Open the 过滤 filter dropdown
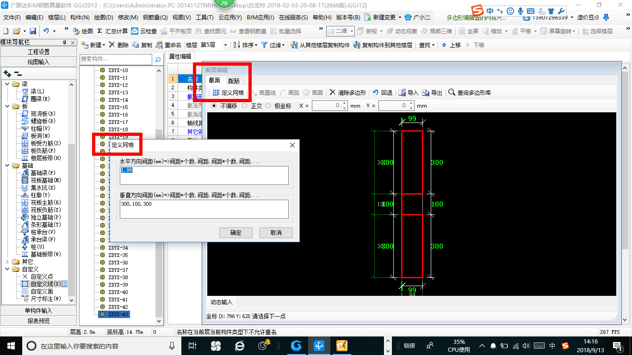Screen dimensions: 632x355 tap(284, 45)
